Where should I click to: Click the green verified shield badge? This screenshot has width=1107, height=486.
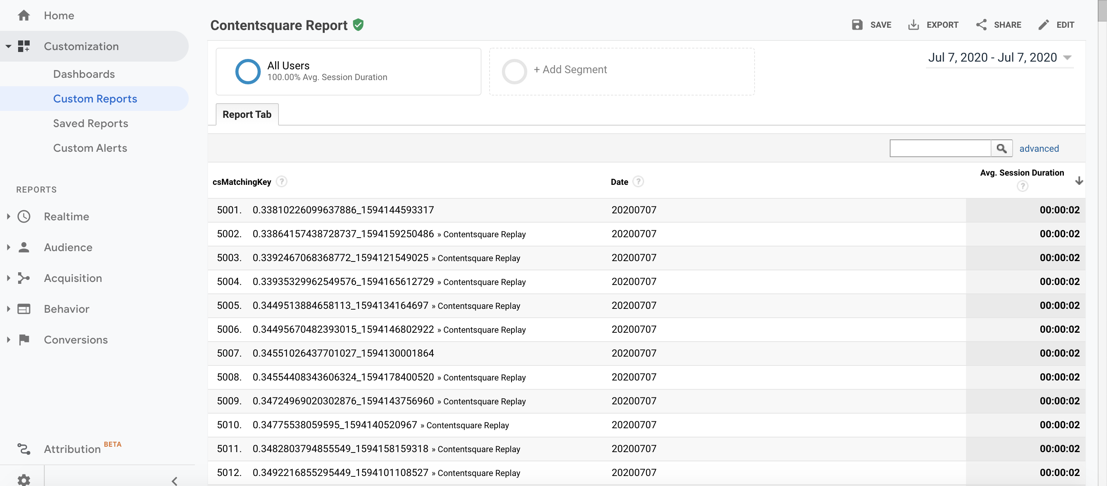pos(358,25)
